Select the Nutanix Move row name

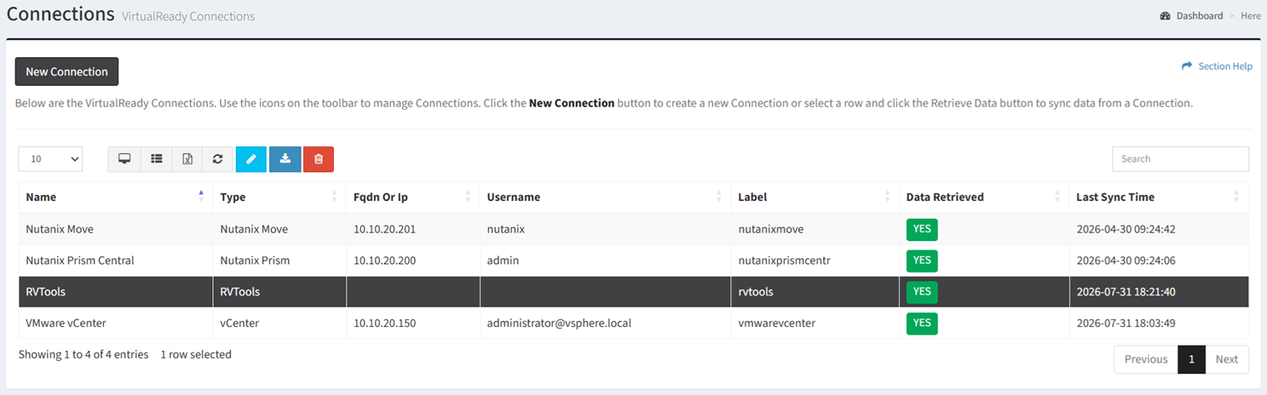pyautogui.click(x=60, y=229)
